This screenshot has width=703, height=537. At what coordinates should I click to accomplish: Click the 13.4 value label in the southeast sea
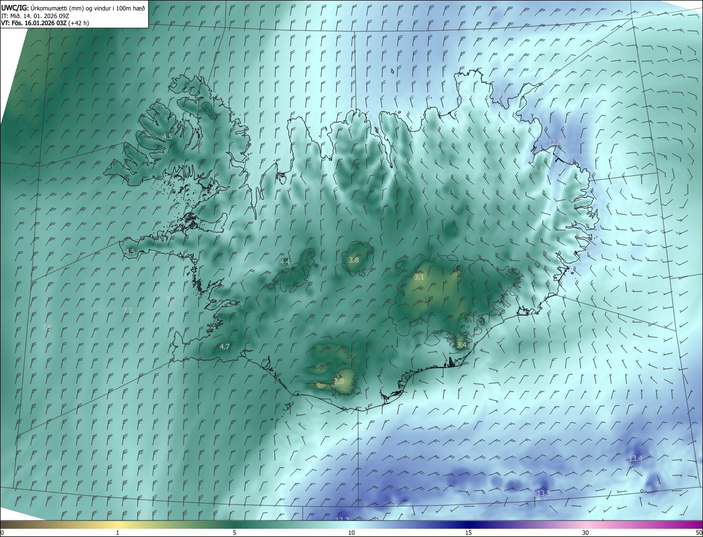point(635,458)
